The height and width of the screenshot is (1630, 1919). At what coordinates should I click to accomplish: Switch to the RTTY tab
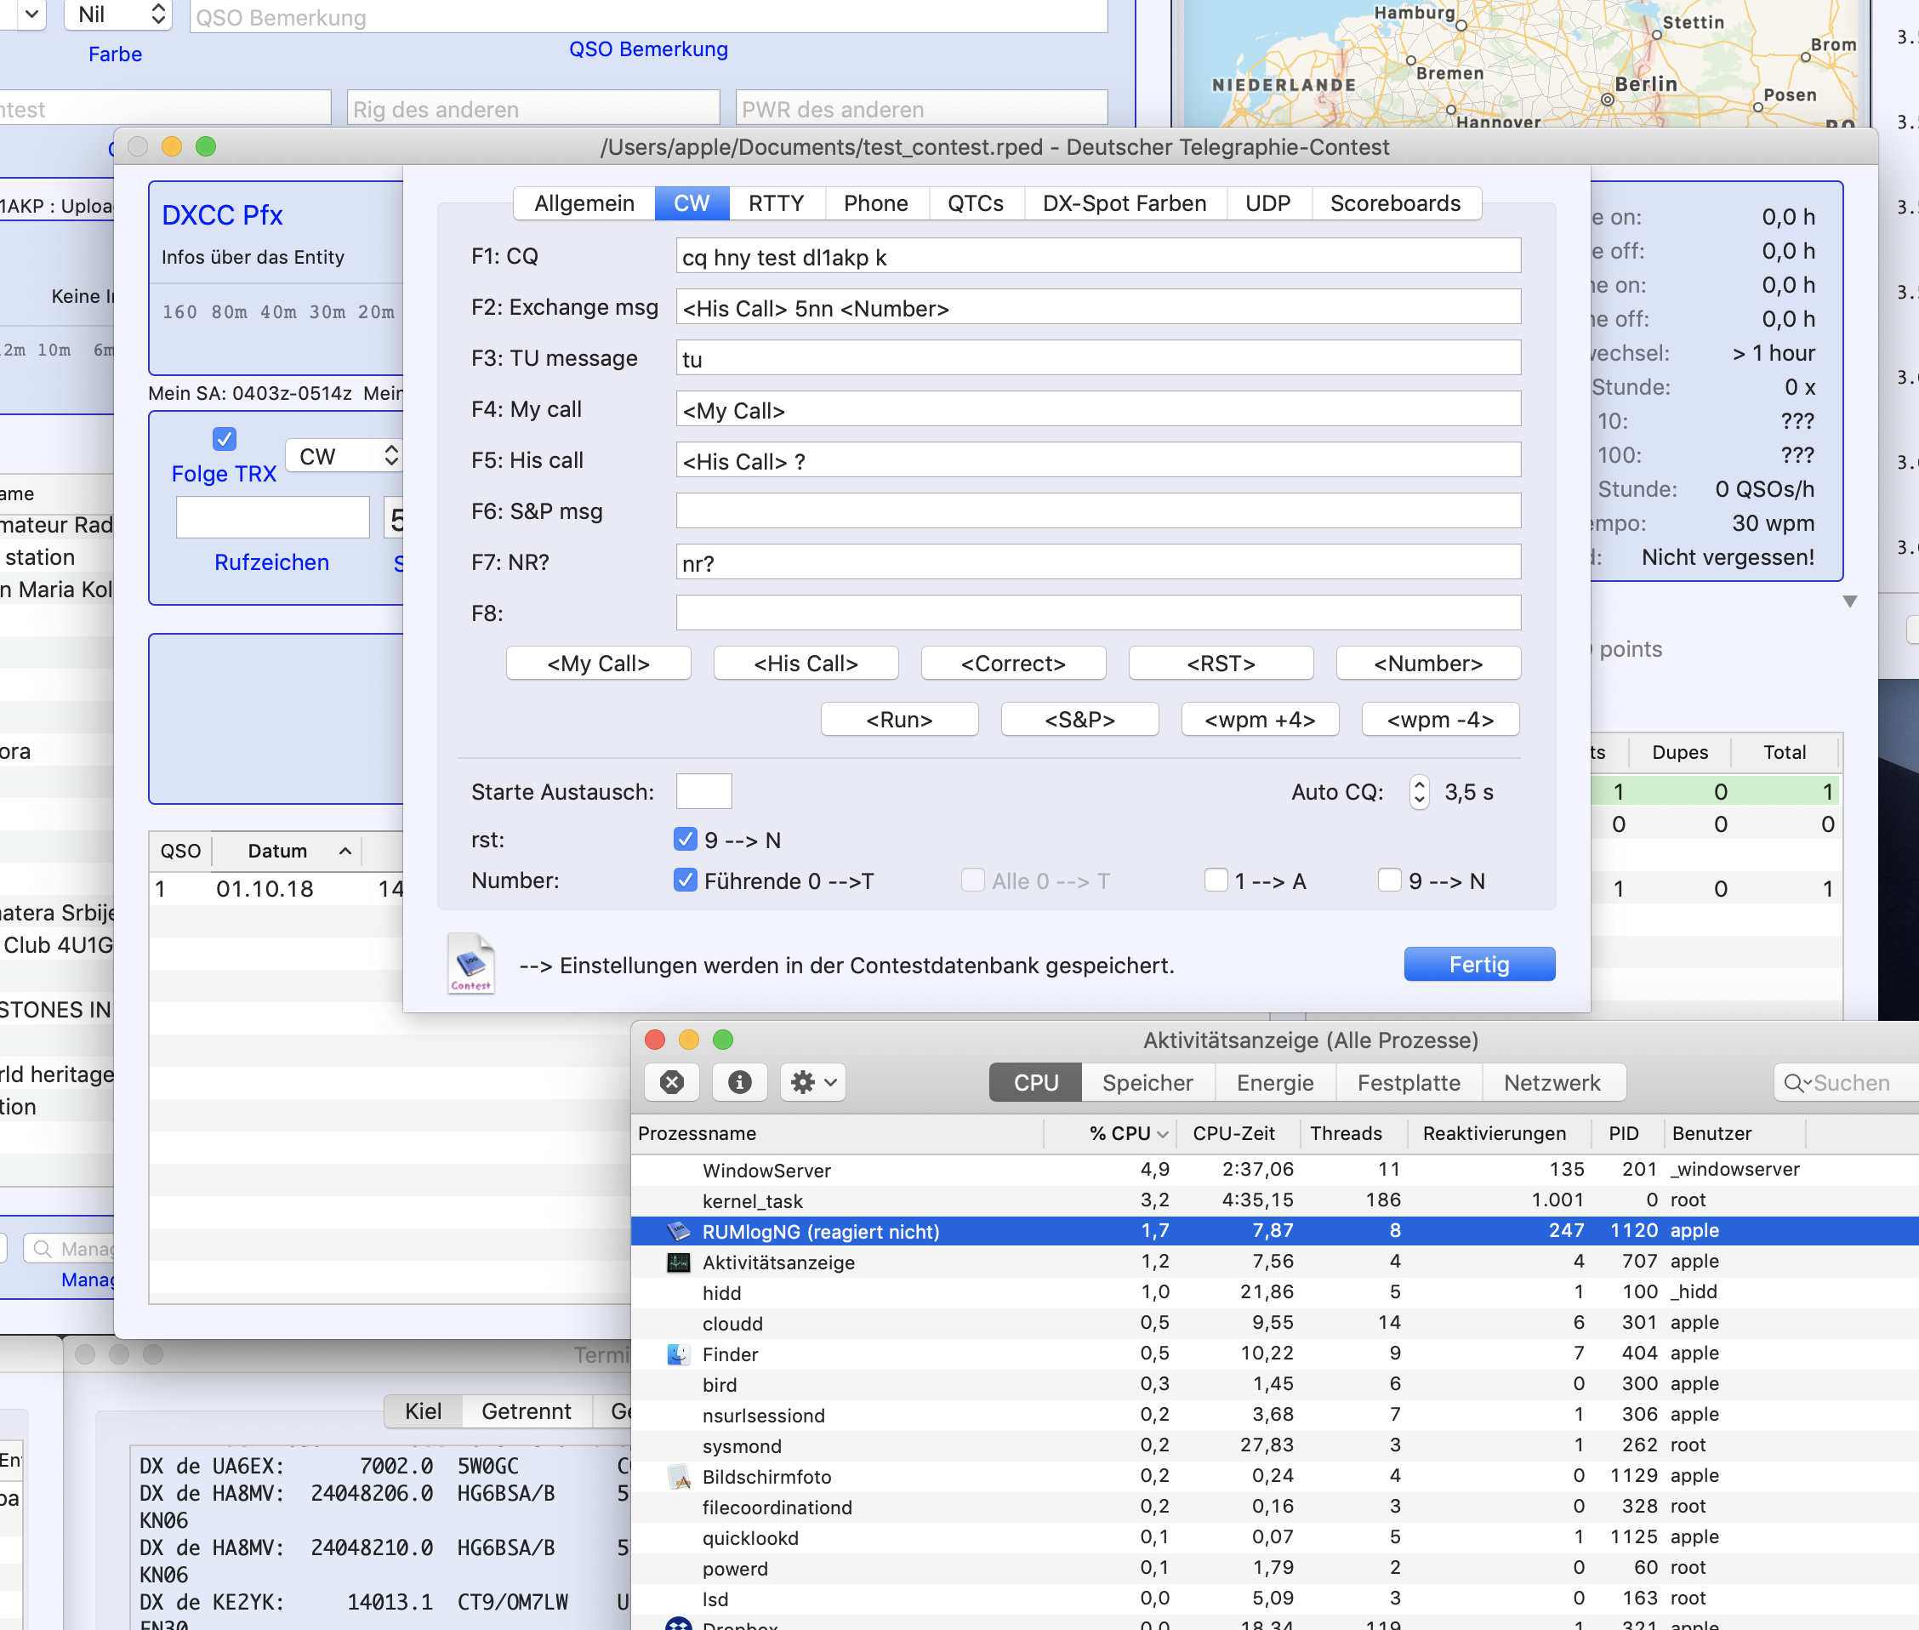(x=775, y=203)
